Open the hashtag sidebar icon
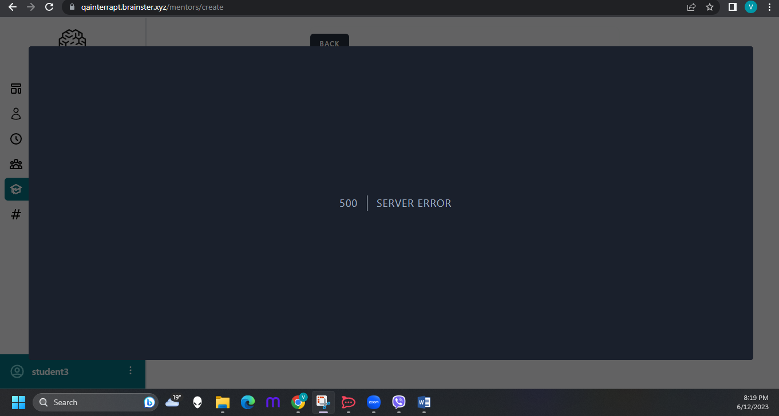Image resolution: width=779 pixels, height=416 pixels. (16, 214)
